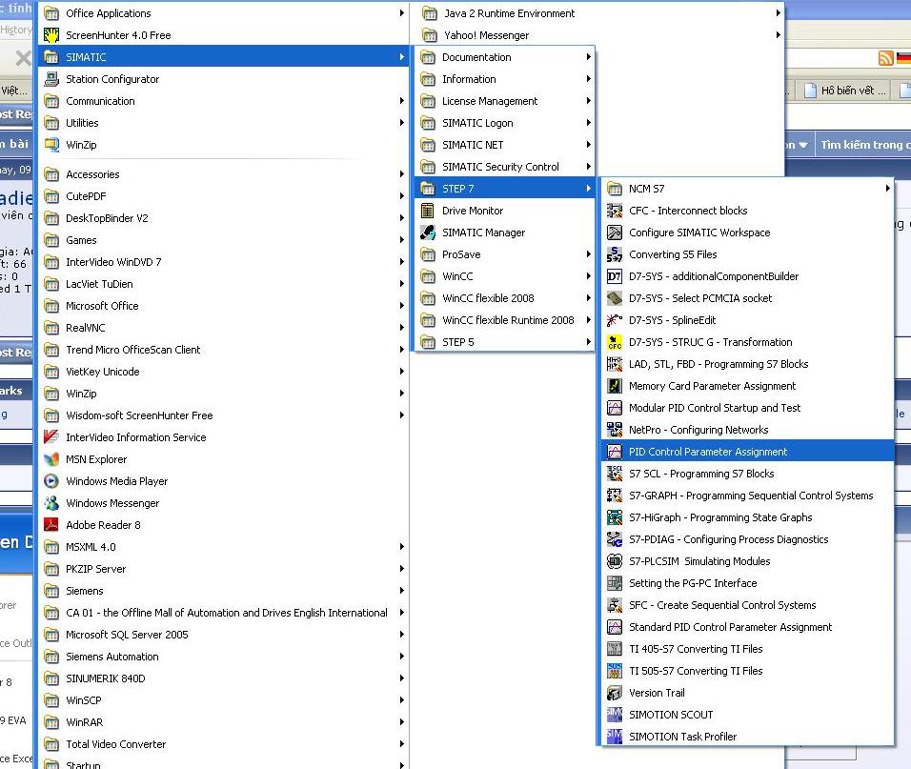
Task: Launch Modular PID Control Startup icon
Action: point(614,408)
